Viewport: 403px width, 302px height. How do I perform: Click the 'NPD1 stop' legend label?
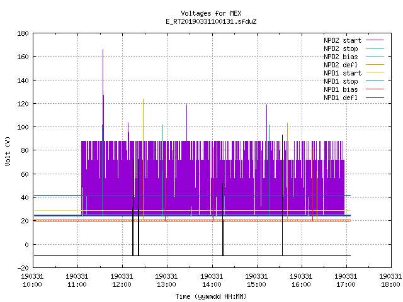(341, 81)
